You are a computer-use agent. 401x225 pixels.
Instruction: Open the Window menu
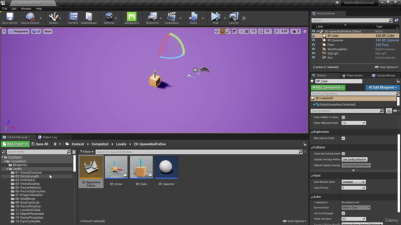click(26, 9)
